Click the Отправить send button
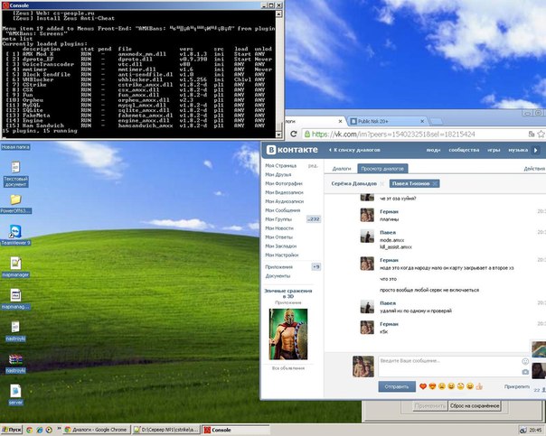This screenshot has width=546, height=436. (397, 386)
